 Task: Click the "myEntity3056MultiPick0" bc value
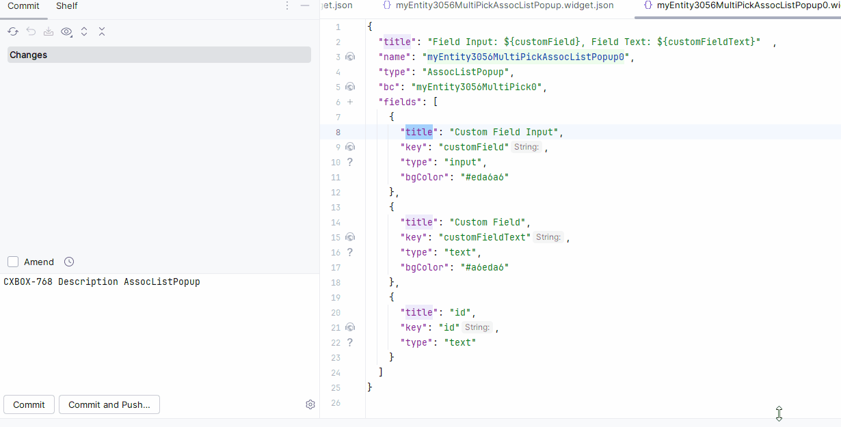(477, 87)
